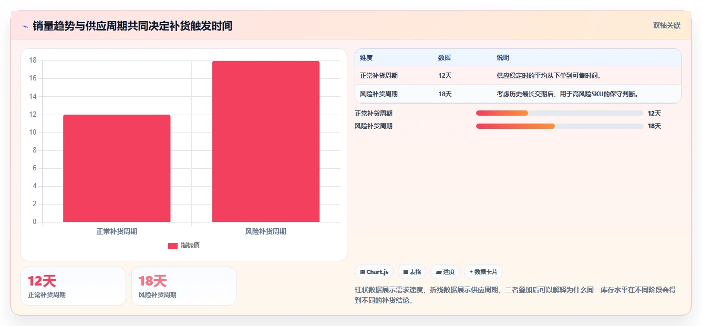
Task: Click the y-axis value 18
Action: (33, 60)
